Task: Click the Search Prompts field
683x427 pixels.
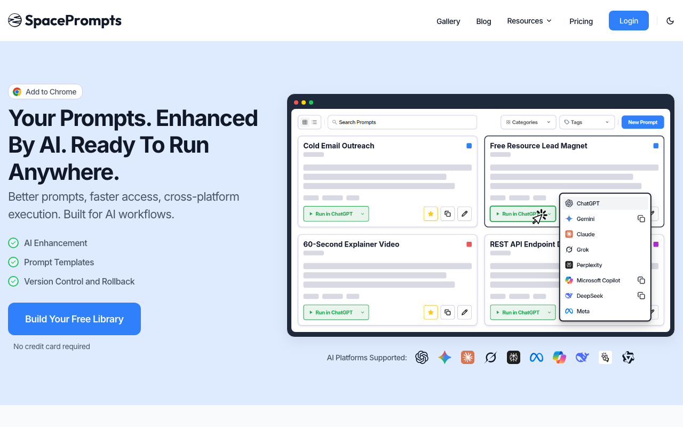Action: pos(402,122)
